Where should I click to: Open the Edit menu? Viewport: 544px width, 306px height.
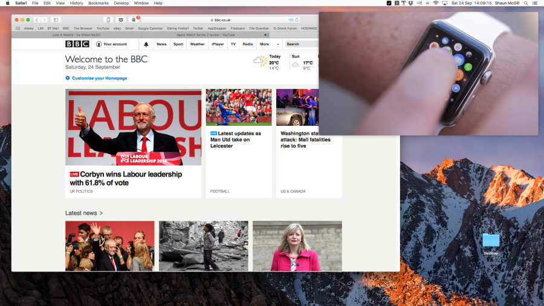(47, 3)
